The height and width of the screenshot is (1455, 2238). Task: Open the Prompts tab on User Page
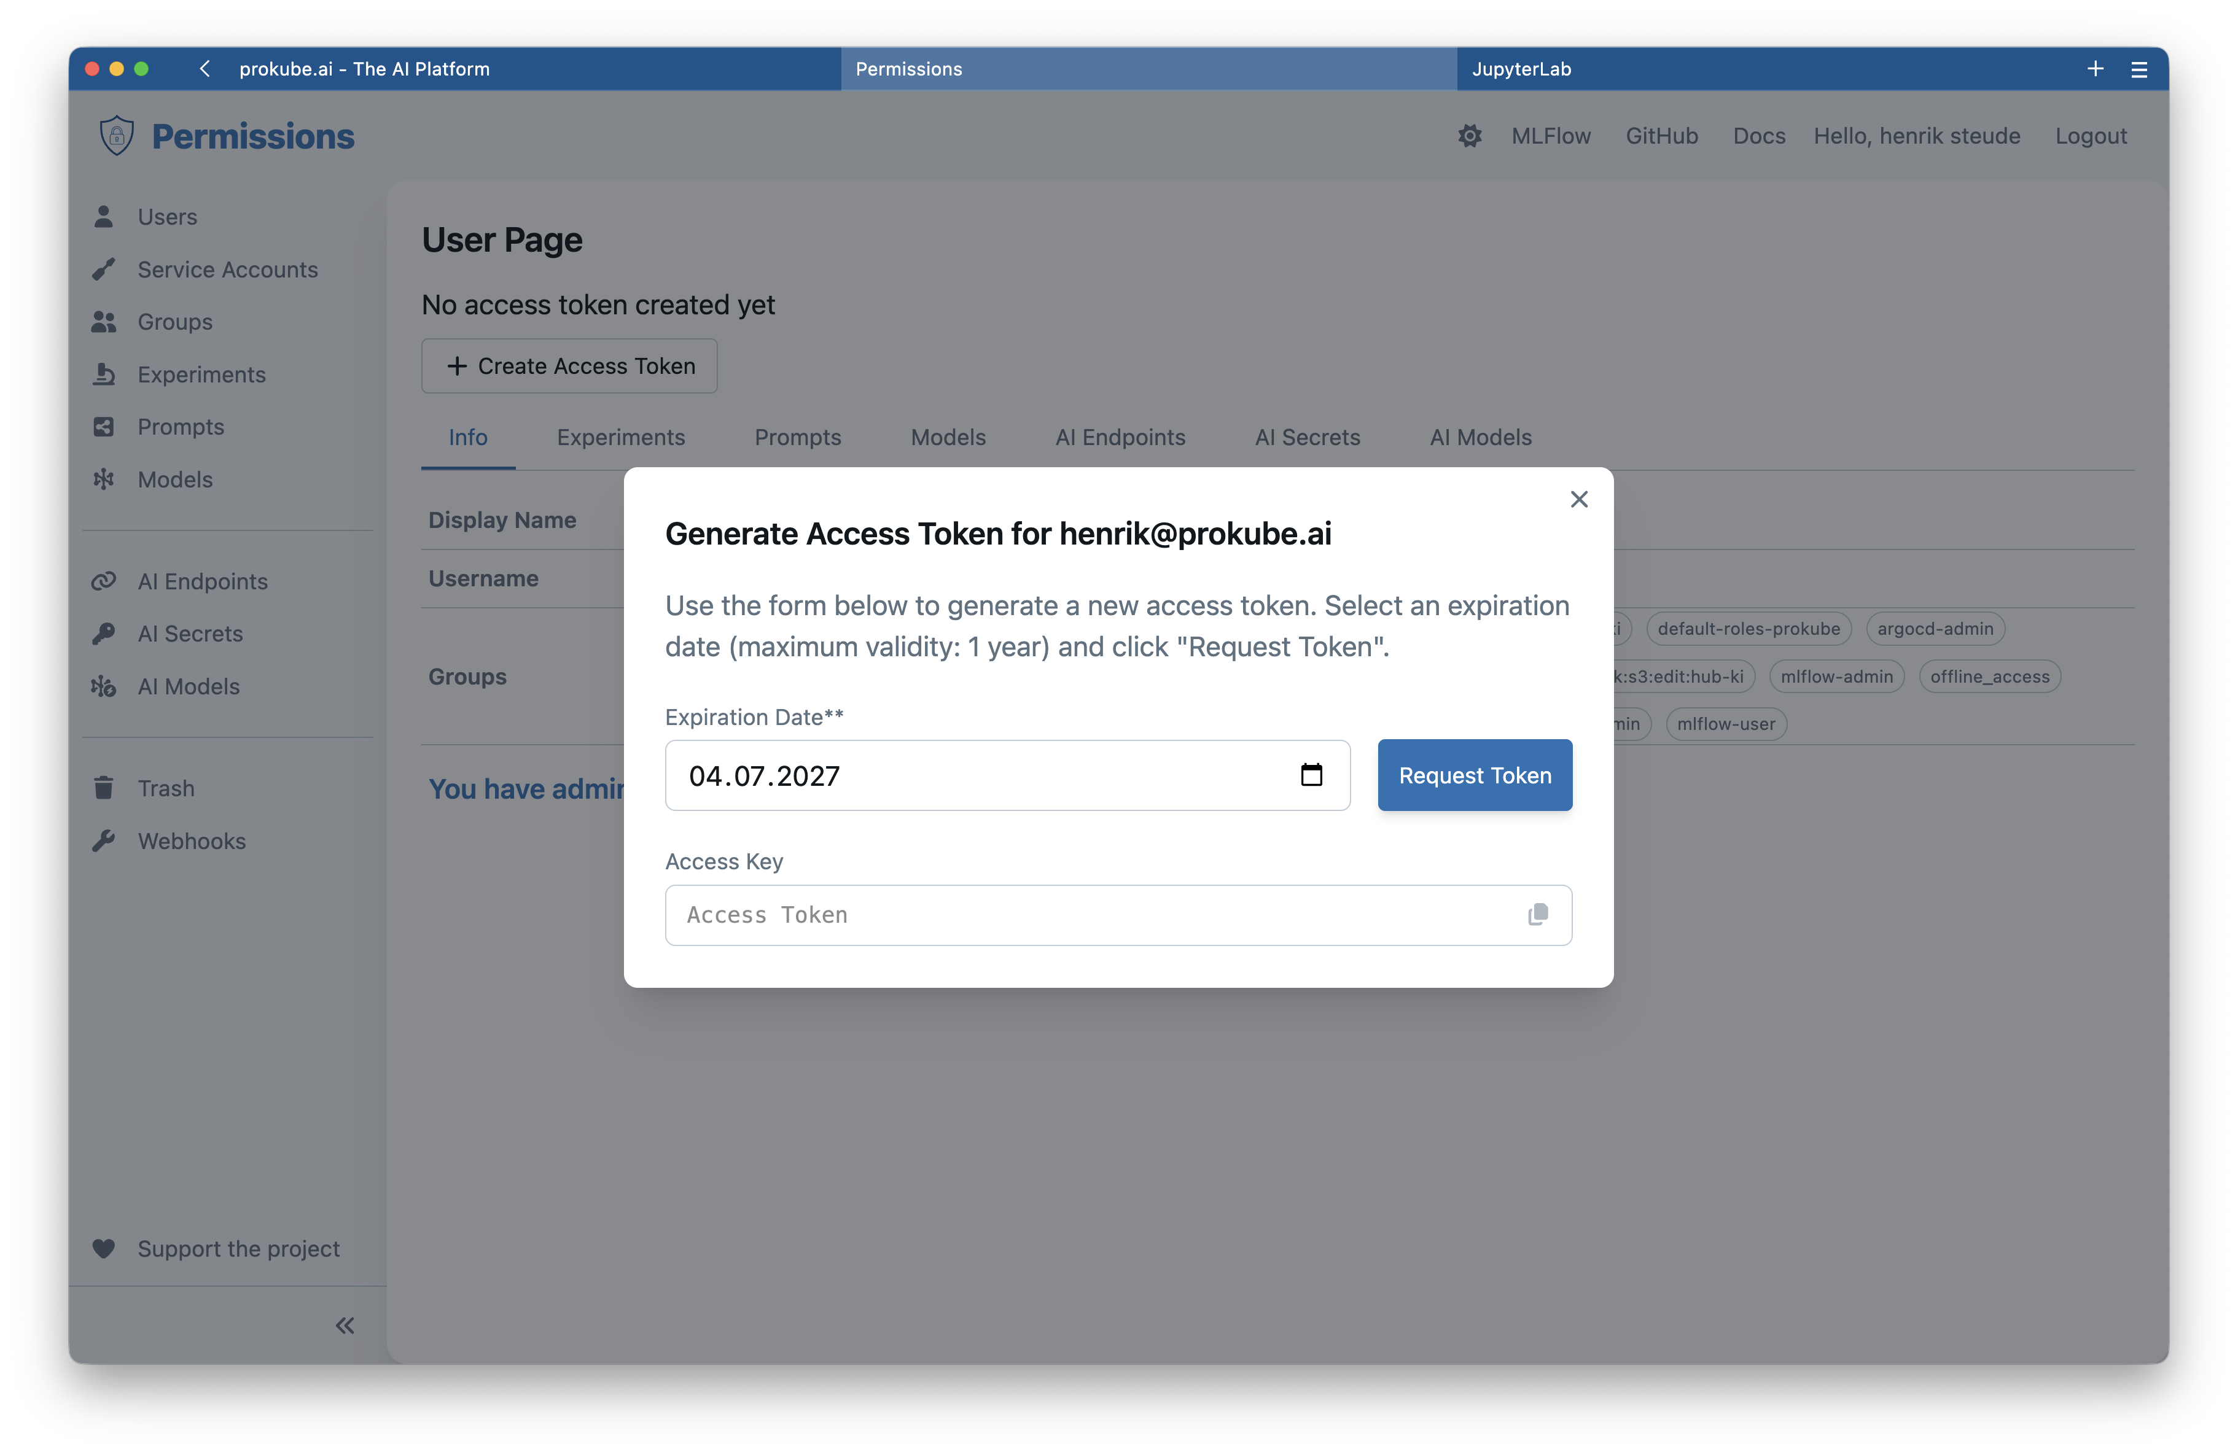coord(797,437)
